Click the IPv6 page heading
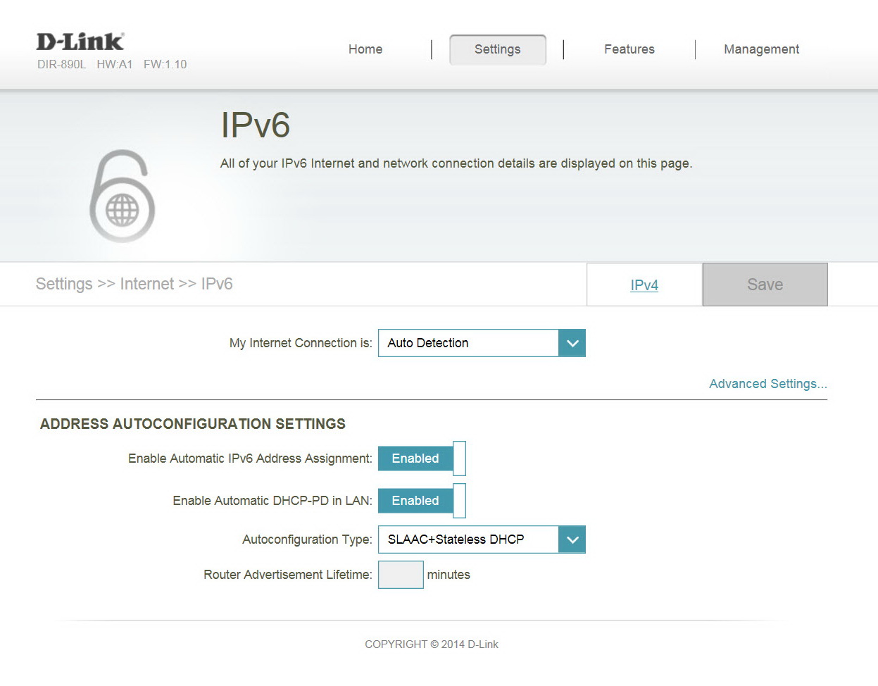 (255, 125)
